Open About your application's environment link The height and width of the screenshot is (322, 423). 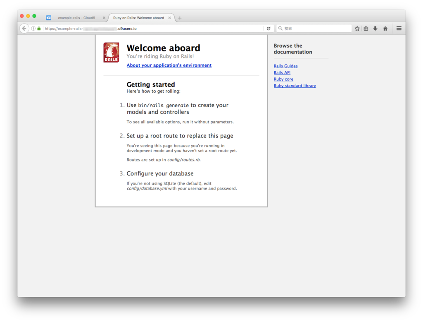coord(169,65)
